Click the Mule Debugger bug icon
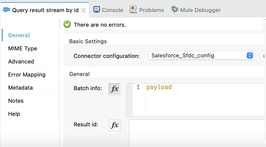Viewport: 266px width, 147px height. pyautogui.click(x=174, y=10)
